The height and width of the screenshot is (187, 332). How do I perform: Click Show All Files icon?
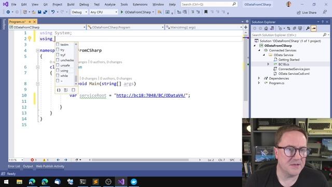point(300,29)
